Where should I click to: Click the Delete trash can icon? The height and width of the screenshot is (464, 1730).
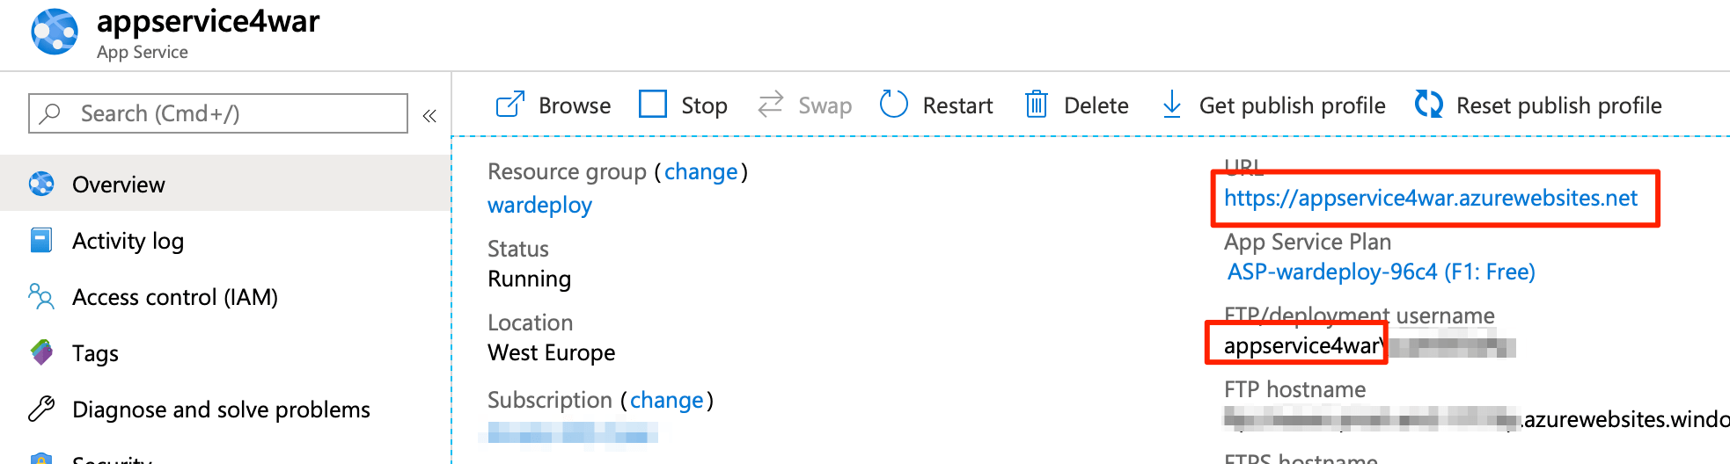(1037, 105)
